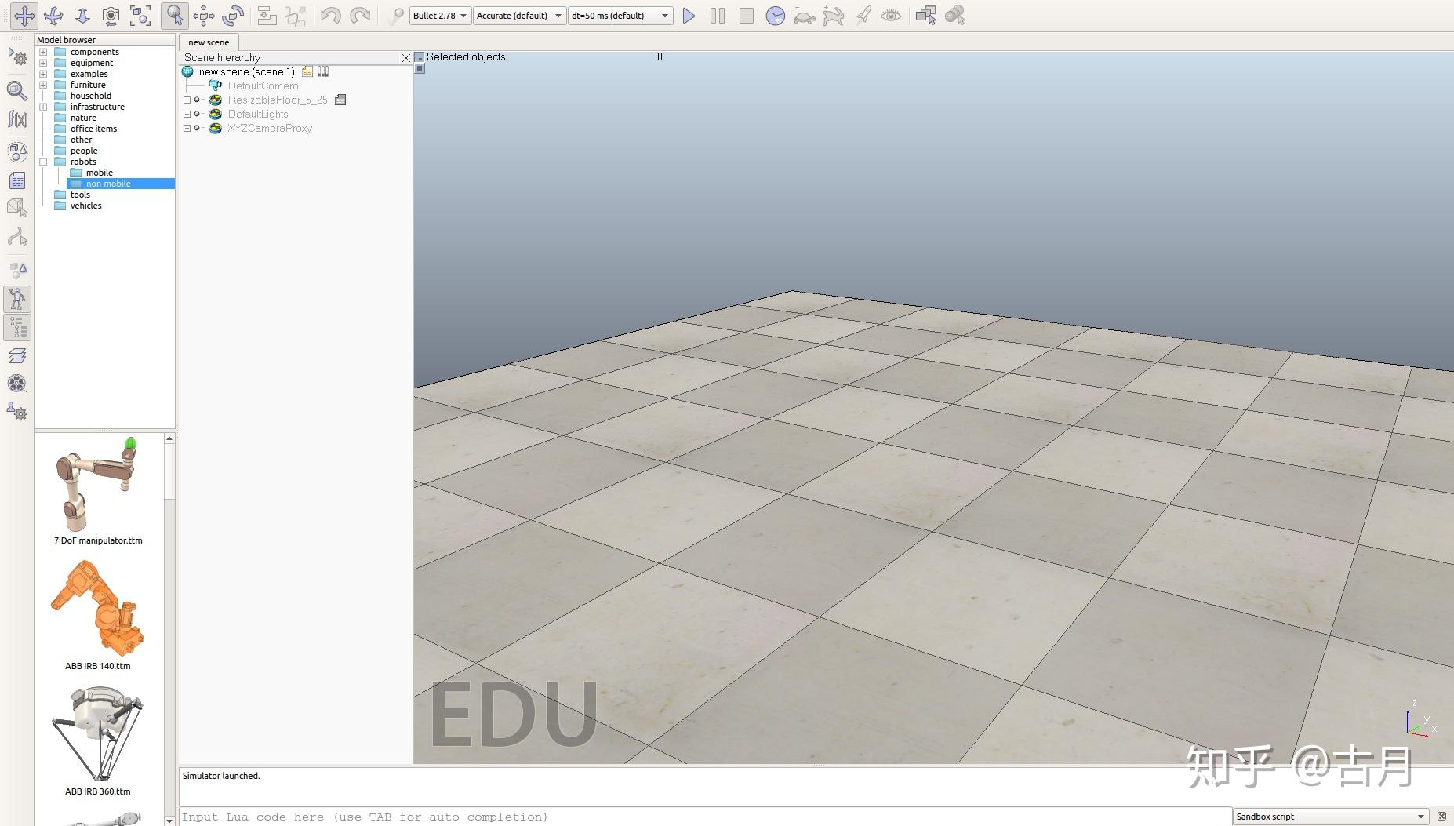Toggle visualization using the eye icon
Image resolution: width=1454 pixels, height=826 pixels.
coord(891,16)
